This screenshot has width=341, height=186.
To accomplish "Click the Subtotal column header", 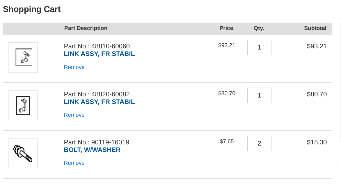I will pyautogui.click(x=315, y=28).
